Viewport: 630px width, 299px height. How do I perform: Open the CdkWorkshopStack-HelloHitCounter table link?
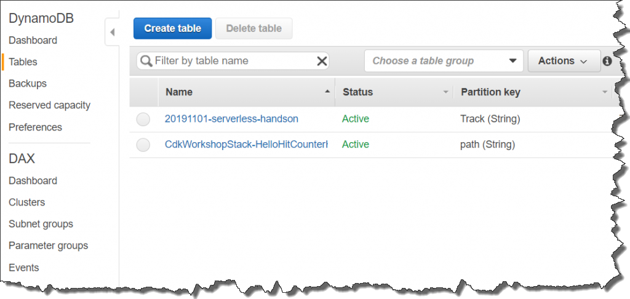tap(246, 145)
